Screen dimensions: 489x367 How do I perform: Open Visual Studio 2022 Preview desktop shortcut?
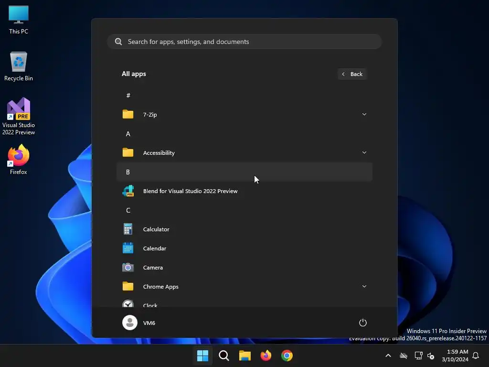(x=19, y=117)
